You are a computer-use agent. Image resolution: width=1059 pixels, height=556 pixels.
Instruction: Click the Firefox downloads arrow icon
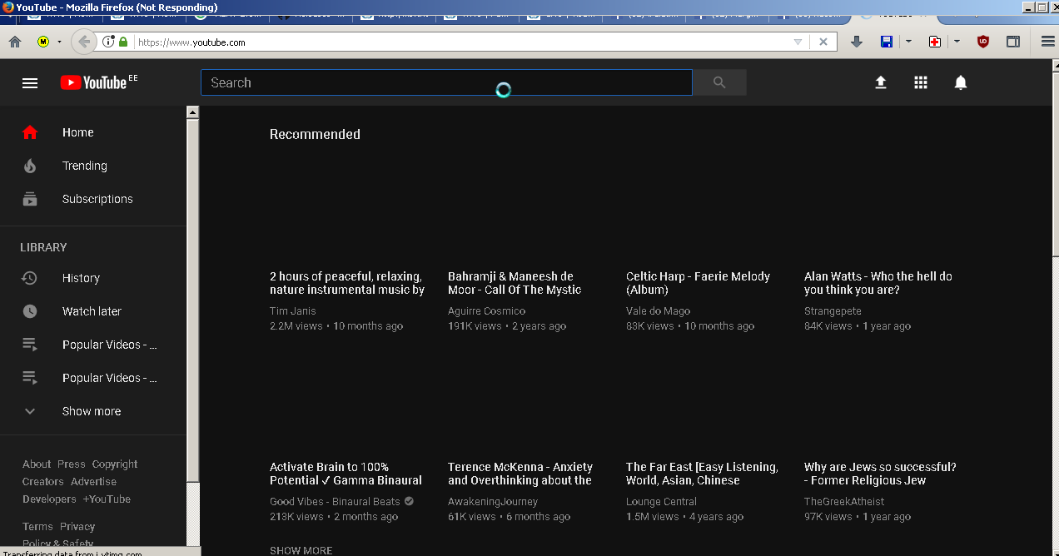tap(856, 42)
